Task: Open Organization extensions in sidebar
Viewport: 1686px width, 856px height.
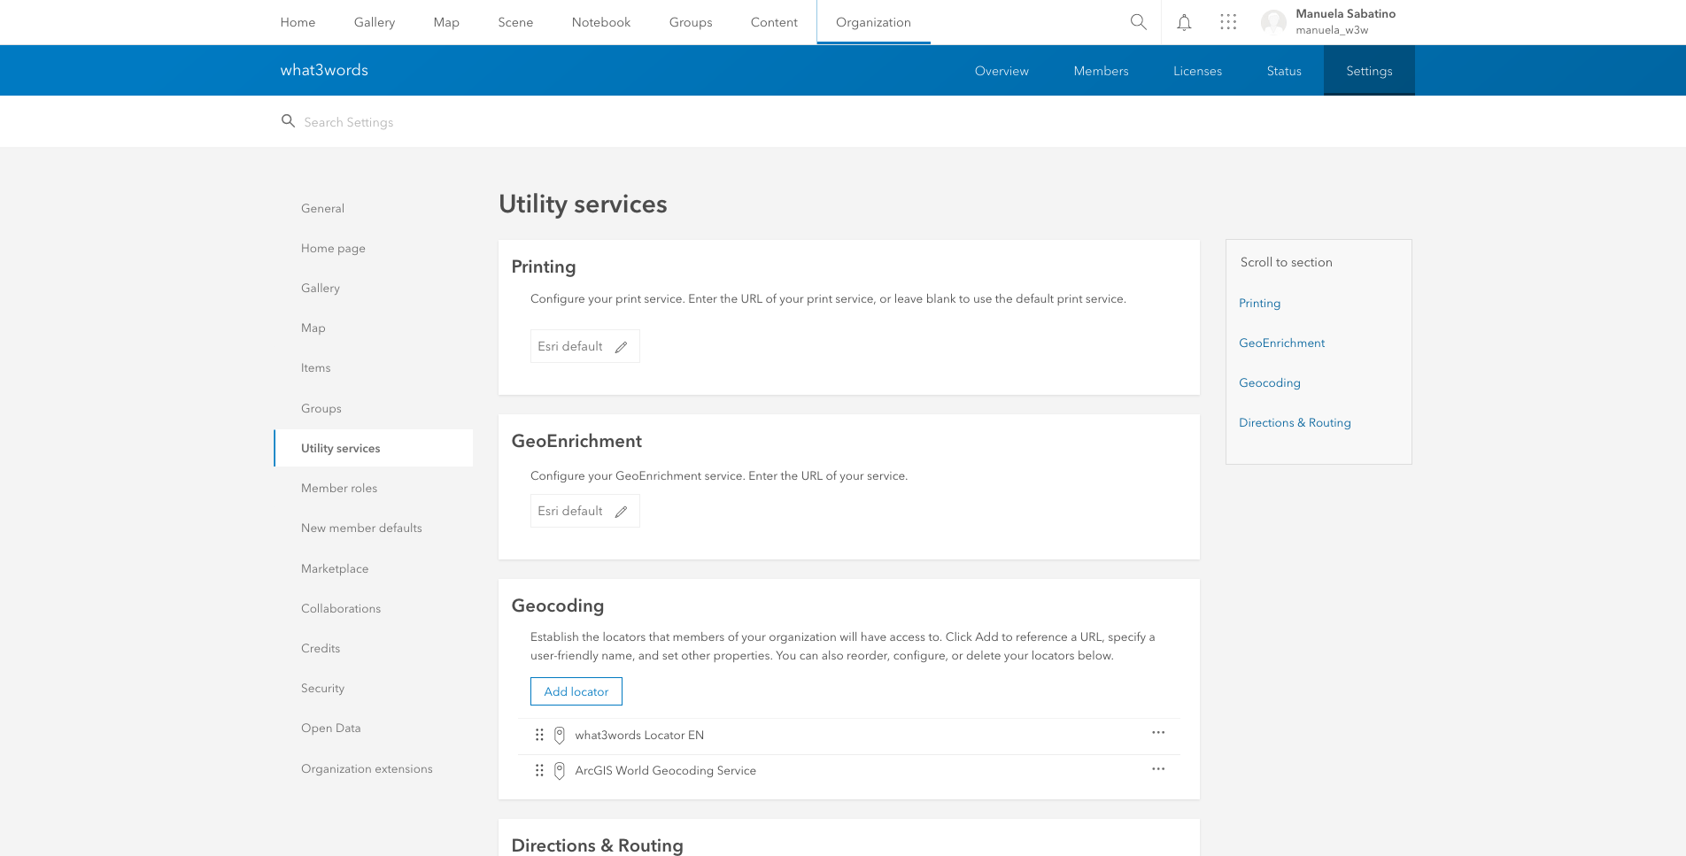Action: (x=367, y=769)
